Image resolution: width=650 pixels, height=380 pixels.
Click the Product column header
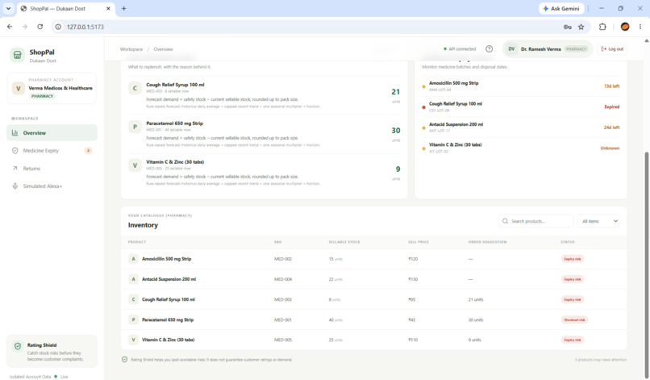(x=137, y=242)
